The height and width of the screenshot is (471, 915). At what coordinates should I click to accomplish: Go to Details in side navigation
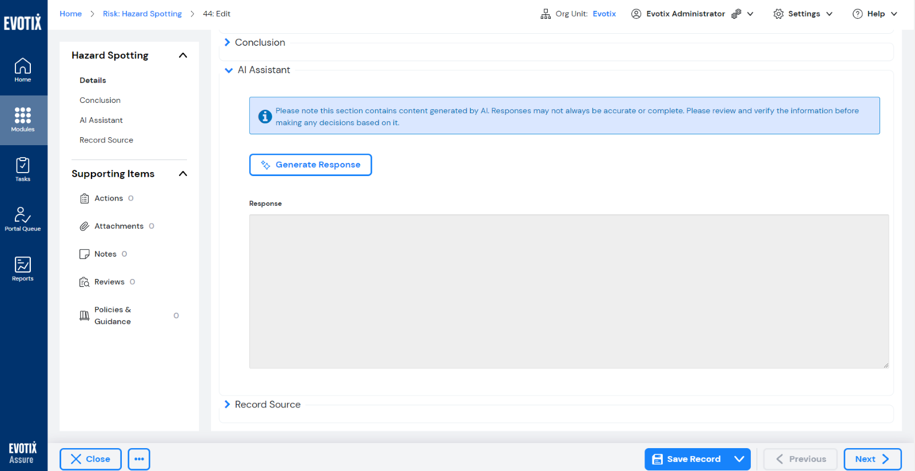click(x=93, y=81)
